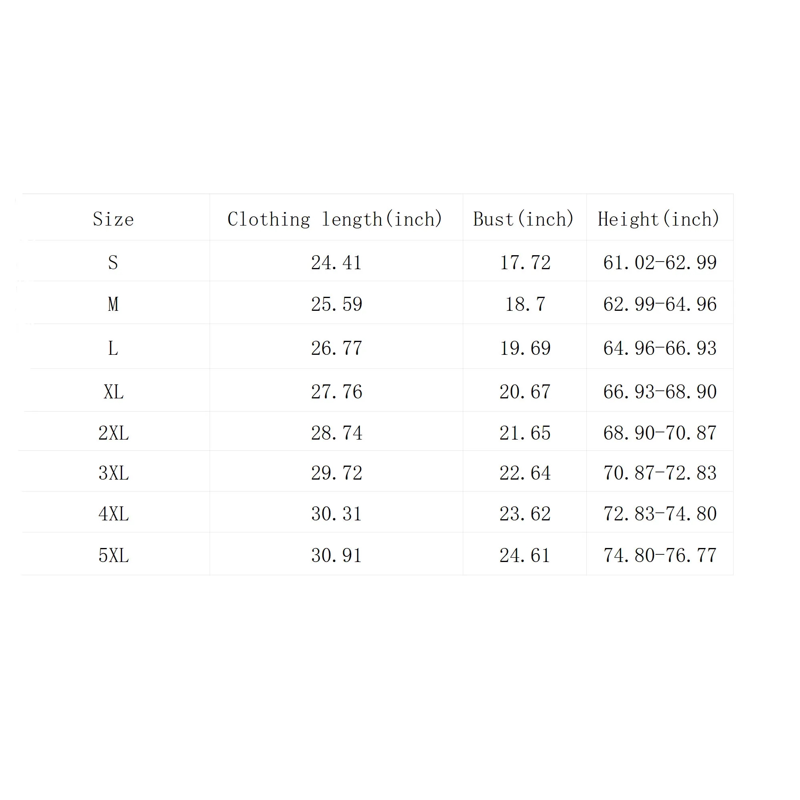The image size is (800, 800).
Task: Select the 2XL size row label
Action: (x=114, y=433)
